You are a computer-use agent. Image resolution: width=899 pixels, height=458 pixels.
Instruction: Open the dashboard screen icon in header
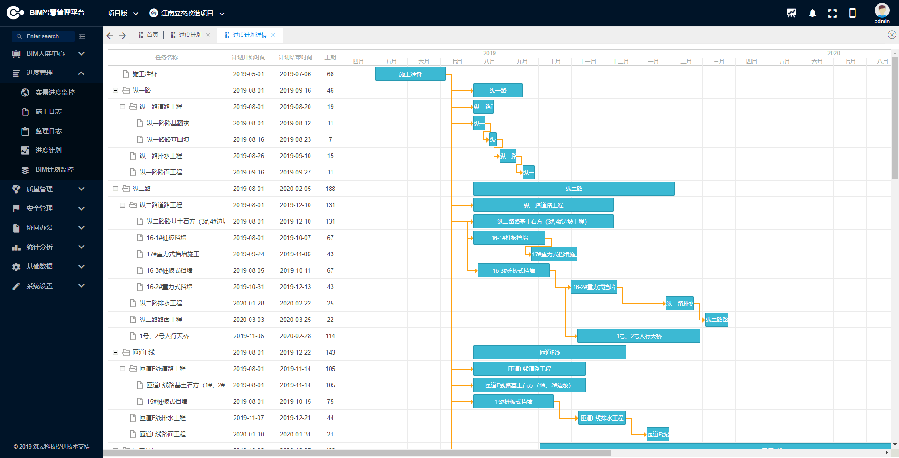click(x=791, y=13)
